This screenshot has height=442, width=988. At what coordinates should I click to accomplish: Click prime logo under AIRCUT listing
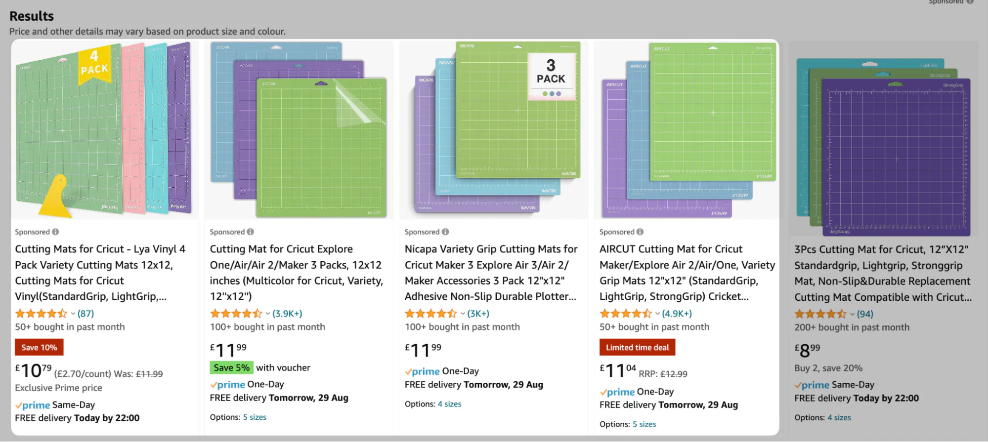(x=617, y=392)
